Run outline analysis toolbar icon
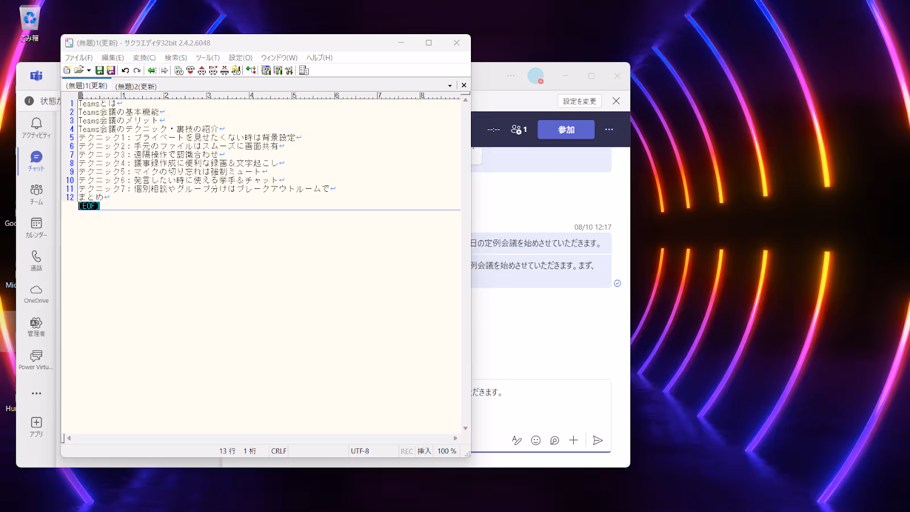Screen dimensions: 910x512 tap(250, 71)
